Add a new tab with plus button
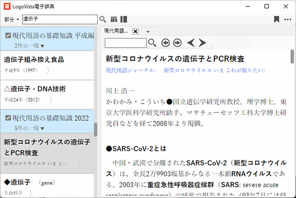Image resolution: width=296 pixels, height=198 pixels. pos(148,32)
